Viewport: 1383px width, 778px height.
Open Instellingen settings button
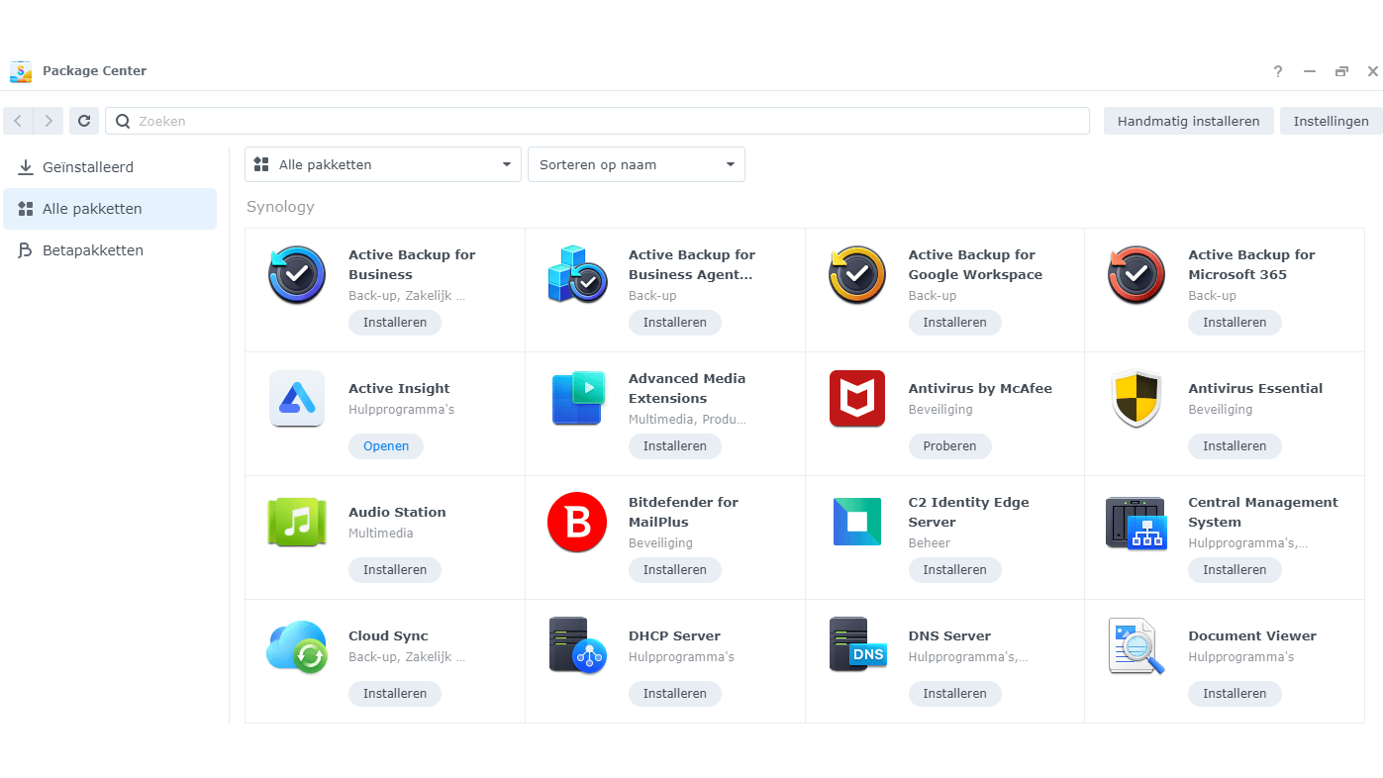pos(1332,121)
